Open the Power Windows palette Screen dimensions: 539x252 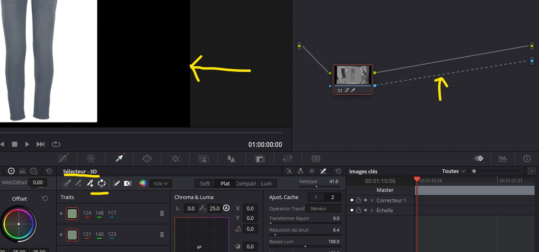click(x=147, y=159)
